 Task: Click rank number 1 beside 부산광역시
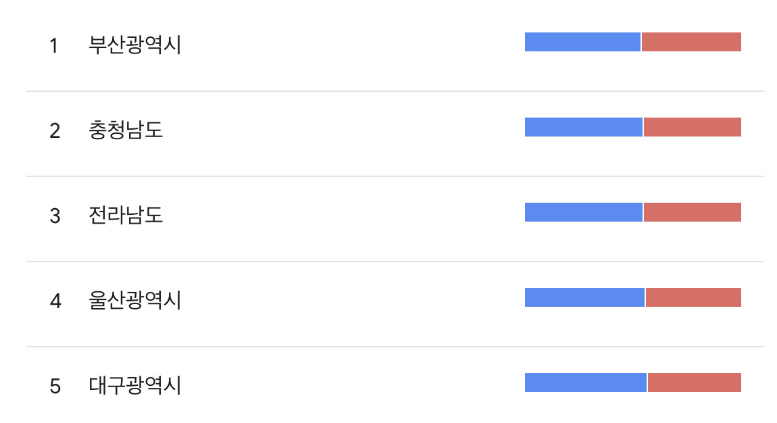(55, 46)
